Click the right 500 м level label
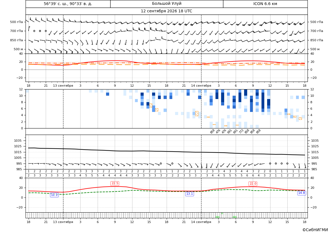328x232 pixels. pos(315,49)
